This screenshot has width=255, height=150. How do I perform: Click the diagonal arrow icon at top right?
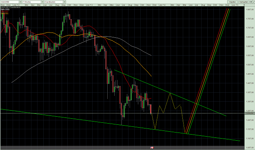tap(253, 2)
